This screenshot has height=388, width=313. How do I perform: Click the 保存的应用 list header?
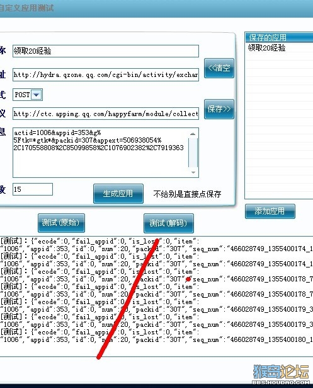[279, 38]
